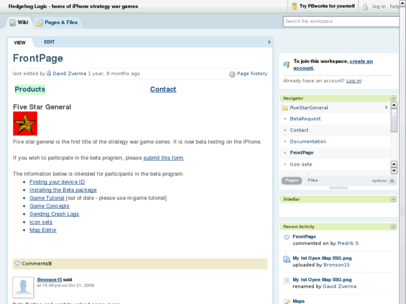This screenshot has width=406, height=304.
Task: Show Files in the Navigator
Action: (x=313, y=180)
